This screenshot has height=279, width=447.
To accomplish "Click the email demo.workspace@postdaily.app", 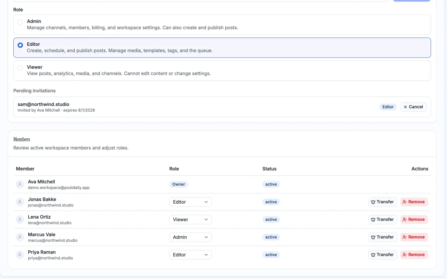I will pyautogui.click(x=59, y=188).
